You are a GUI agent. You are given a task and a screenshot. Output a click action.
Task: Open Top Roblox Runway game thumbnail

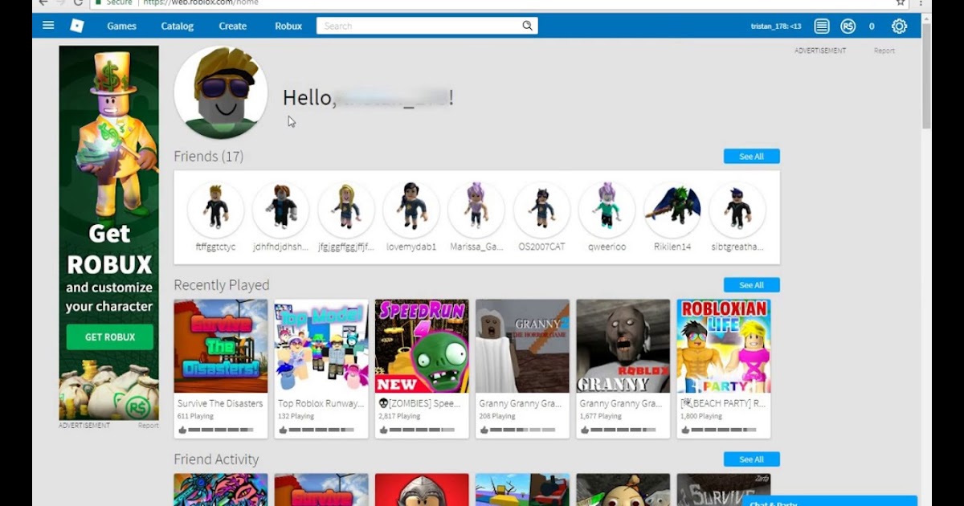pyautogui.click(x=321, y=346)
